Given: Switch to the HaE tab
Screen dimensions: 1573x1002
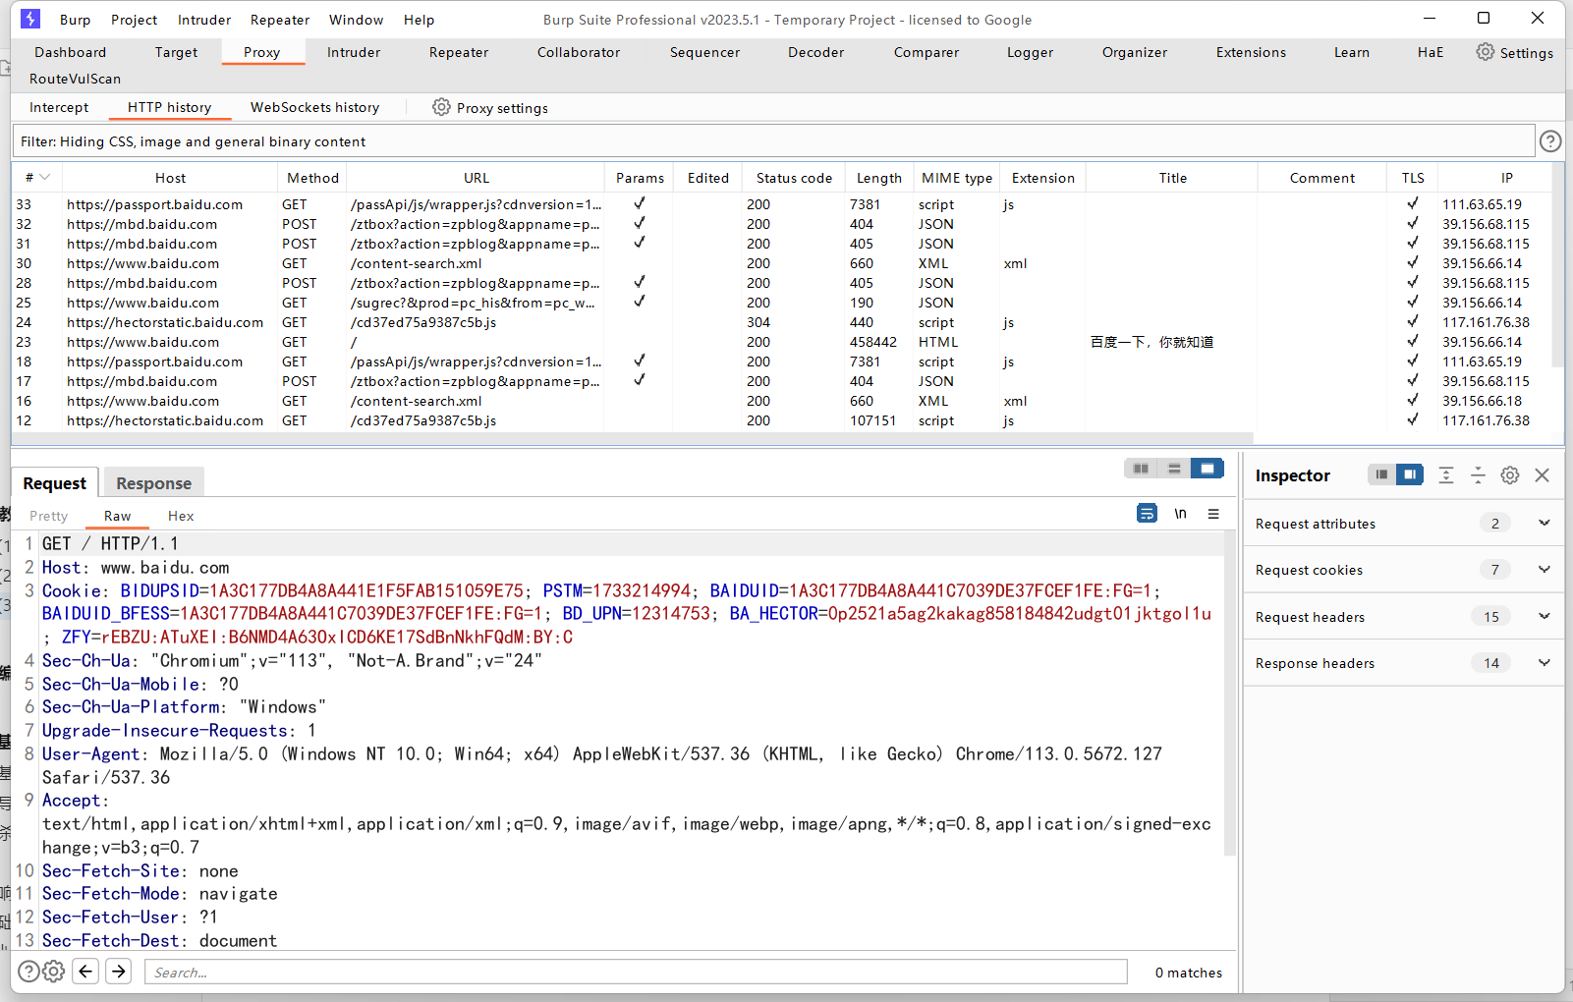Looking at the screenshot, I should click(x=1431, y=52).
